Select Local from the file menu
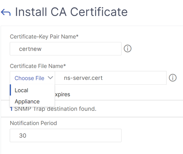 coord(32,90)
